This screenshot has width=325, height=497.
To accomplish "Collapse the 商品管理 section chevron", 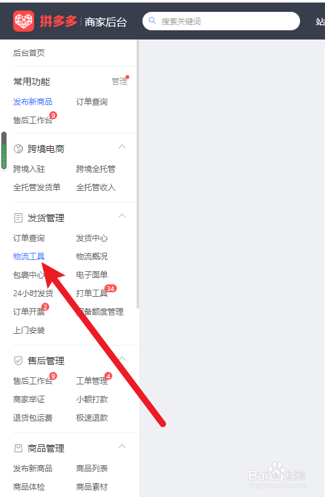I will click(x=122, y=446).
